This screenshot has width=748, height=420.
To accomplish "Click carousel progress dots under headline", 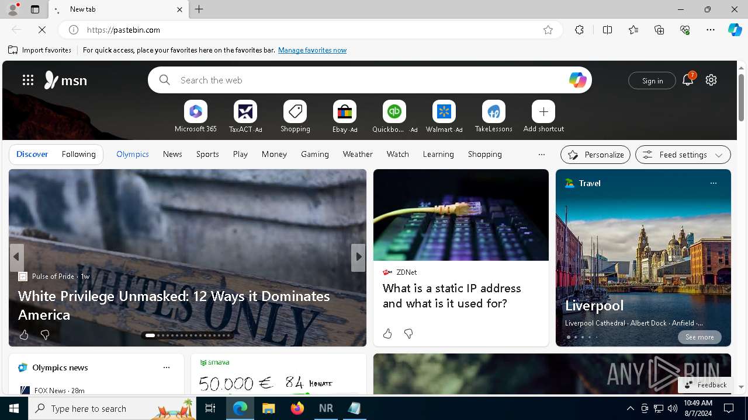I will (188, 335).
